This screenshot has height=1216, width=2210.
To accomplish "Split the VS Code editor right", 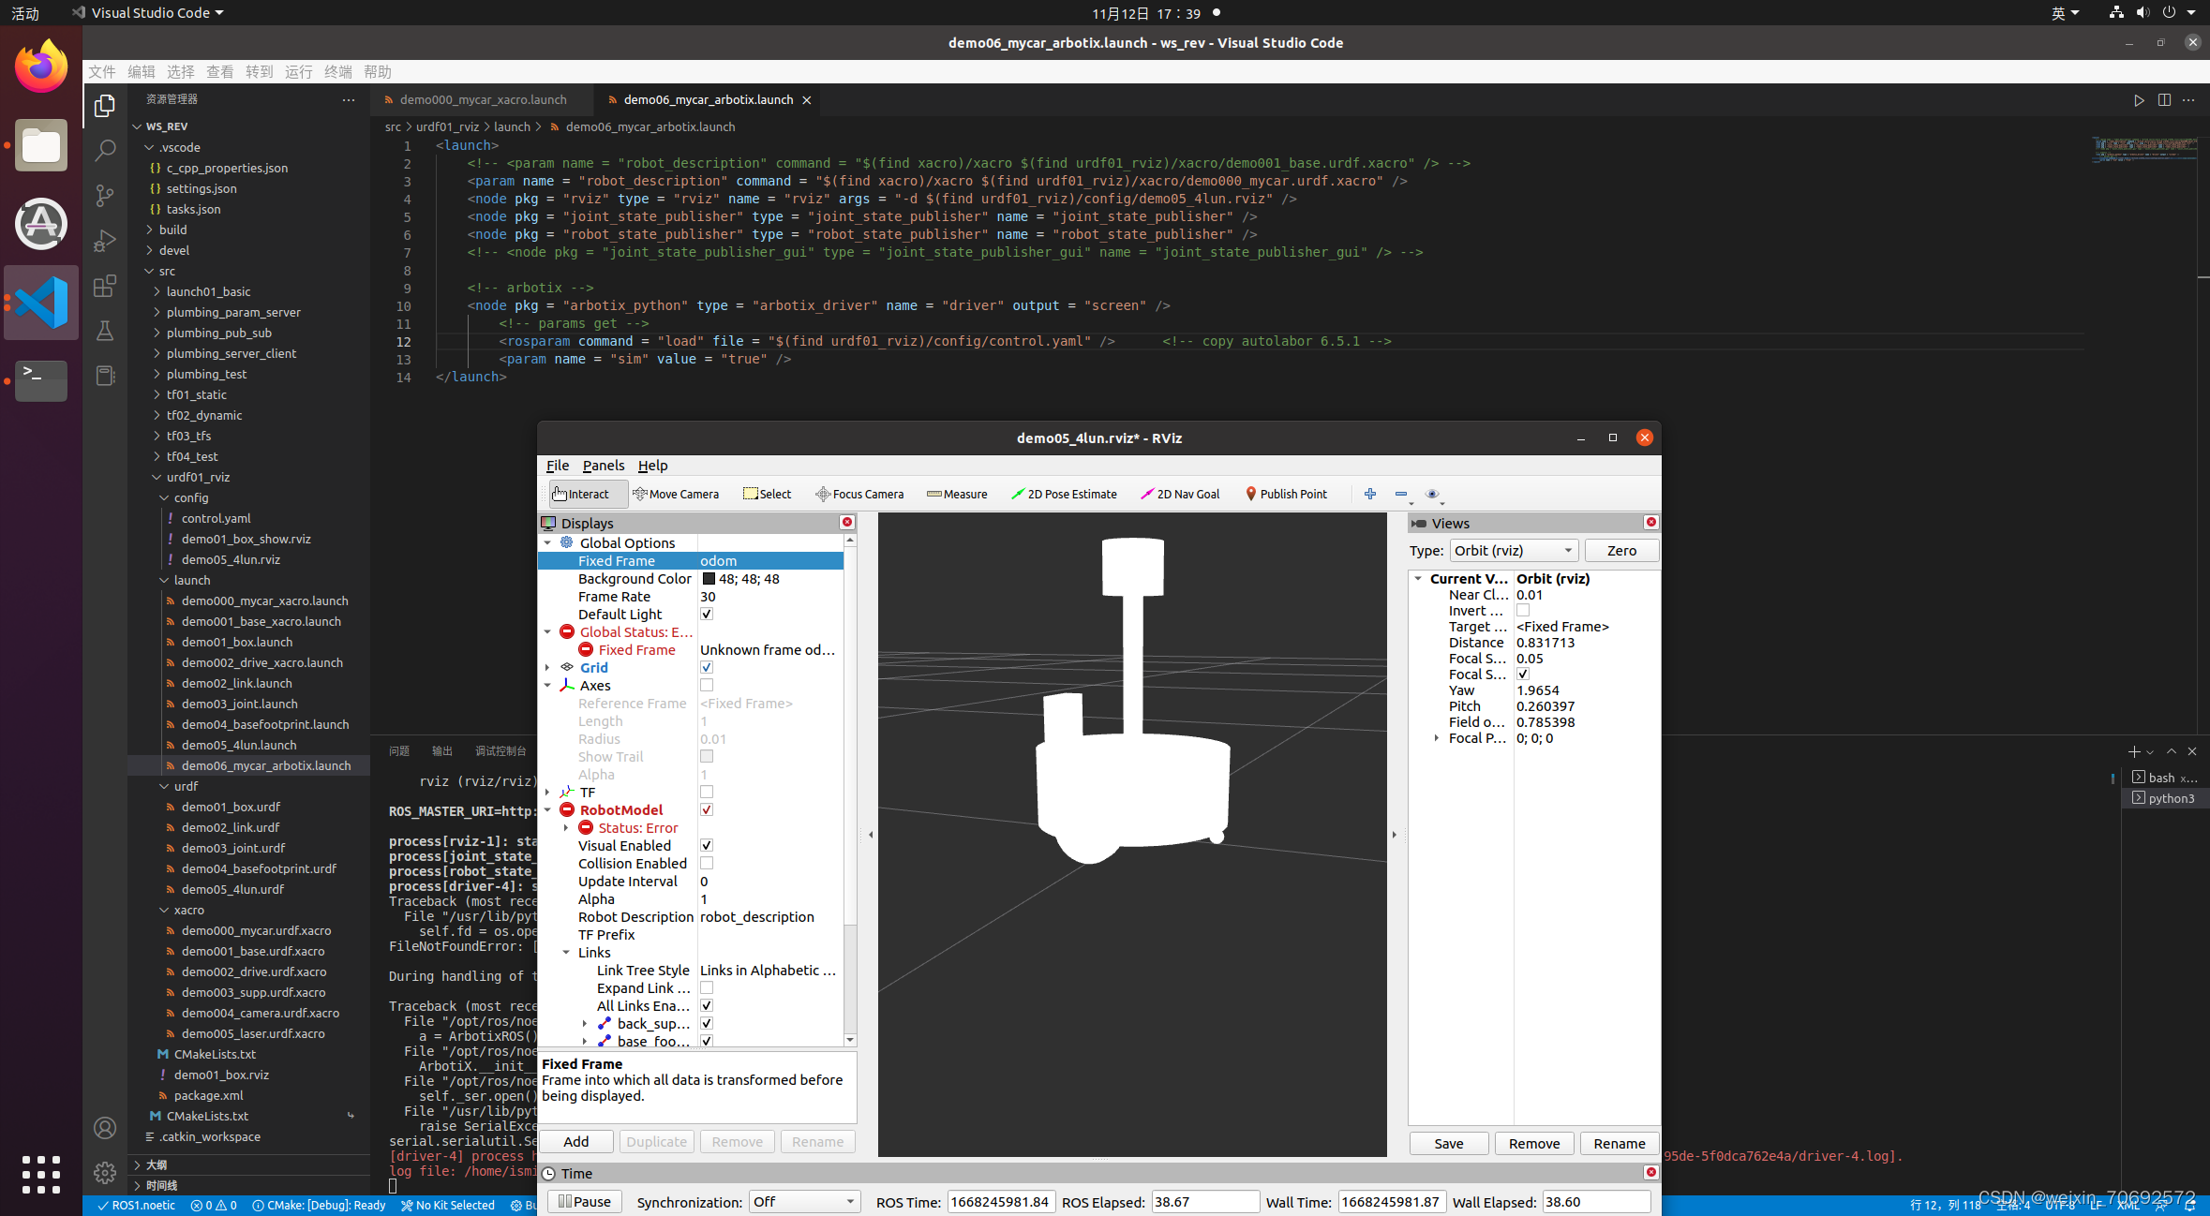I will click(2164, 100).
